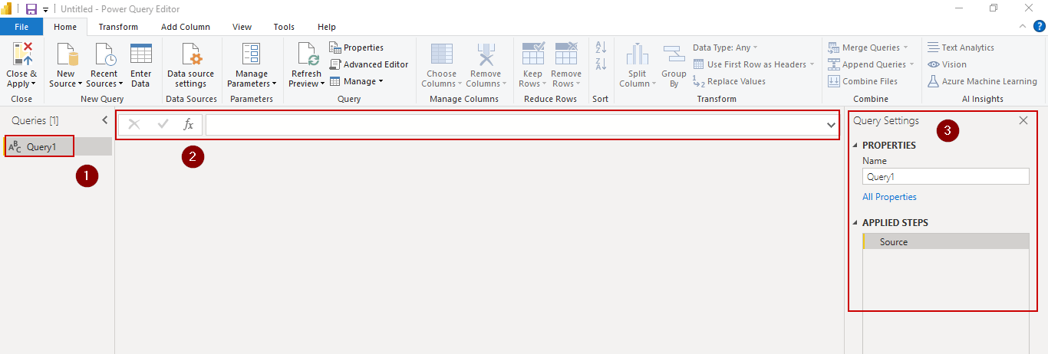The width and height of the screenshot is (1048, 354).
Task: Select Query1 in the Queries list
Action: [58, 146]
